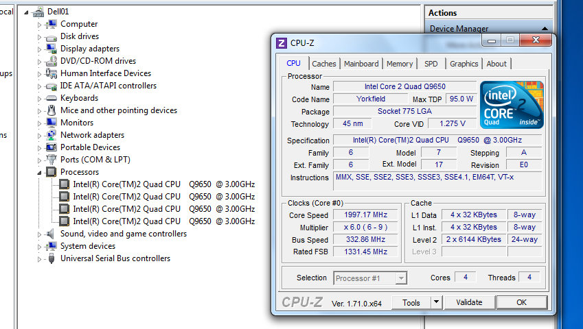Click the Bus Speed value 332.86 MHz
583x329 pixels.
click(365, 239)
